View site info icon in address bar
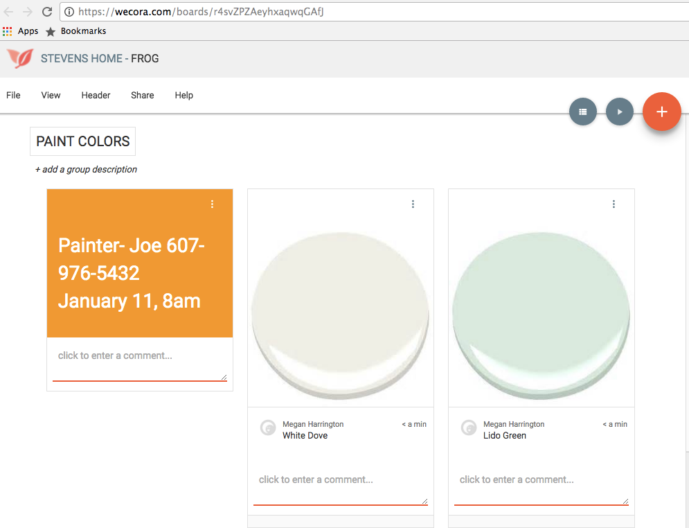The image size is (689, 528). [x=69, y=12]
